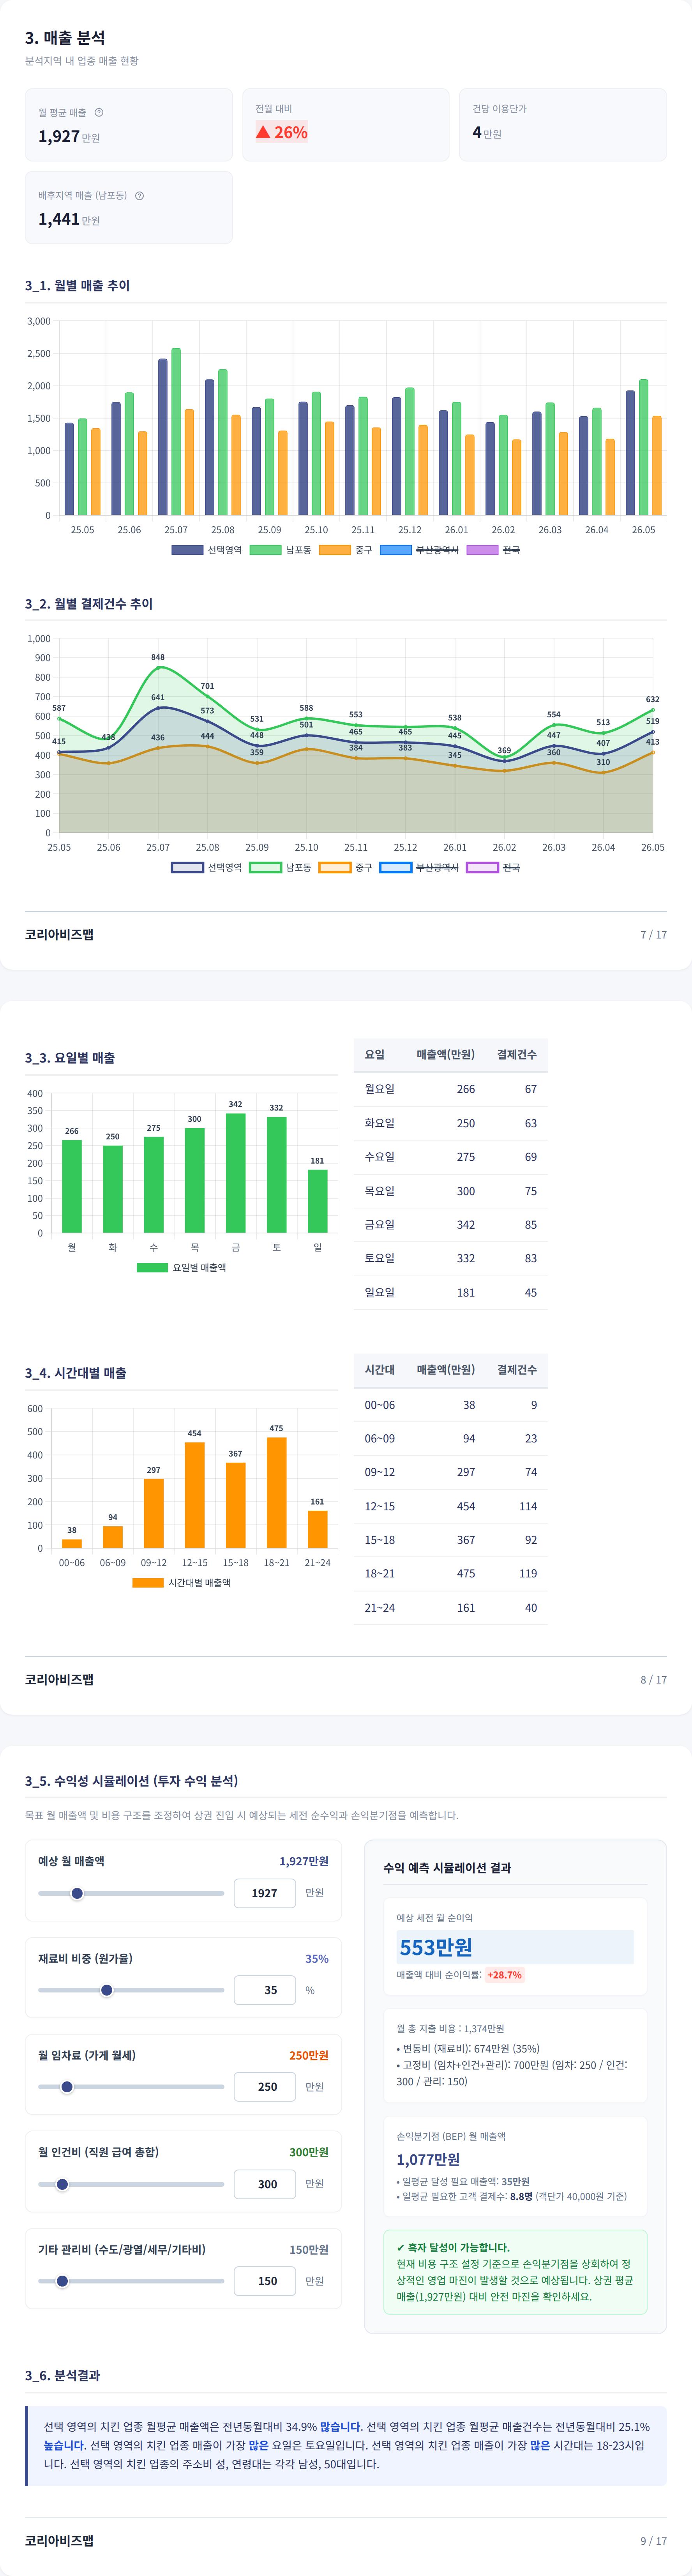Click page number 8 / 17
The width and height of the screenshot is (692, 2576).
click(x=654, y=1680)
